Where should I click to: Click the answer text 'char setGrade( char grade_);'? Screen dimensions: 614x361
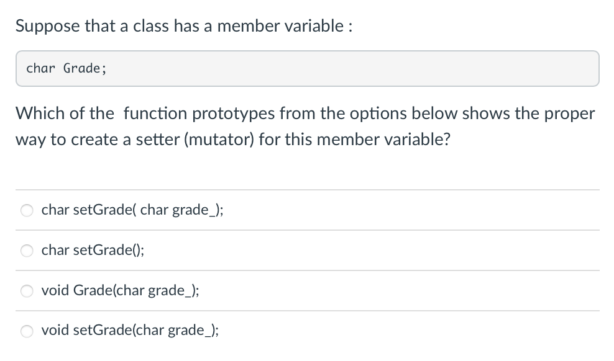click(132, 210)
